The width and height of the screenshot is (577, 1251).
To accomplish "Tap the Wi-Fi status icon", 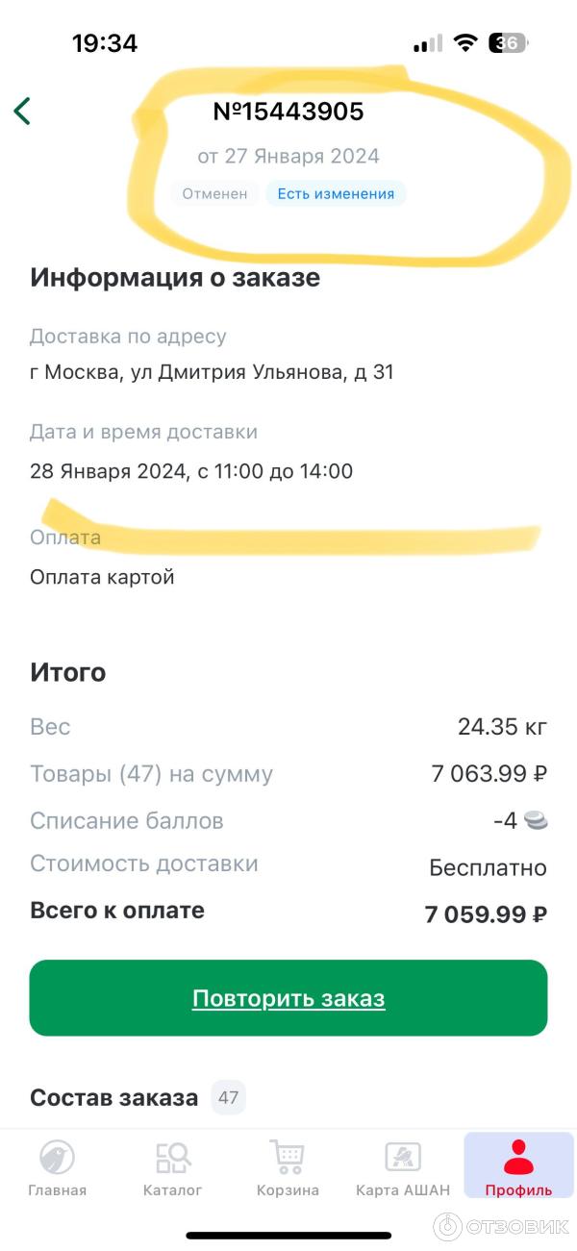I will pos(466,43).
